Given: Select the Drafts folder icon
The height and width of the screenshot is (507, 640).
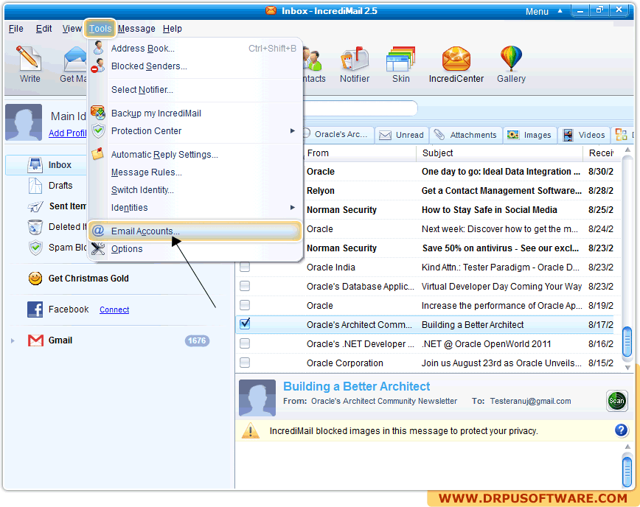Looking at the screenshot, I should [x=35, y=185].
